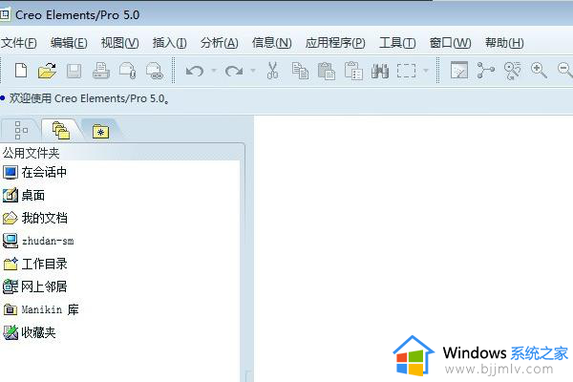This screenshot has width=573, height=382.
Task: Select 我的文档 folder entry
Action: [35, 219]
